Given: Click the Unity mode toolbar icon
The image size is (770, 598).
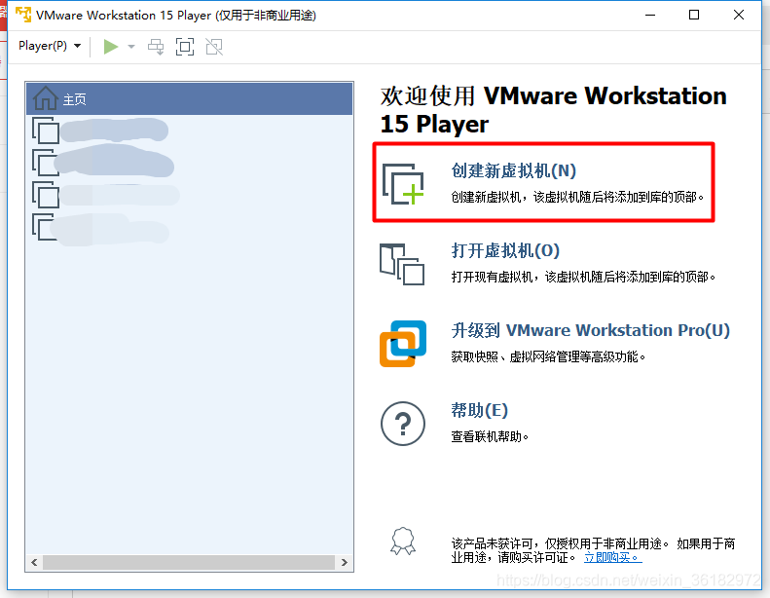Looking at the screenshot, I should (x=214, y=47).
